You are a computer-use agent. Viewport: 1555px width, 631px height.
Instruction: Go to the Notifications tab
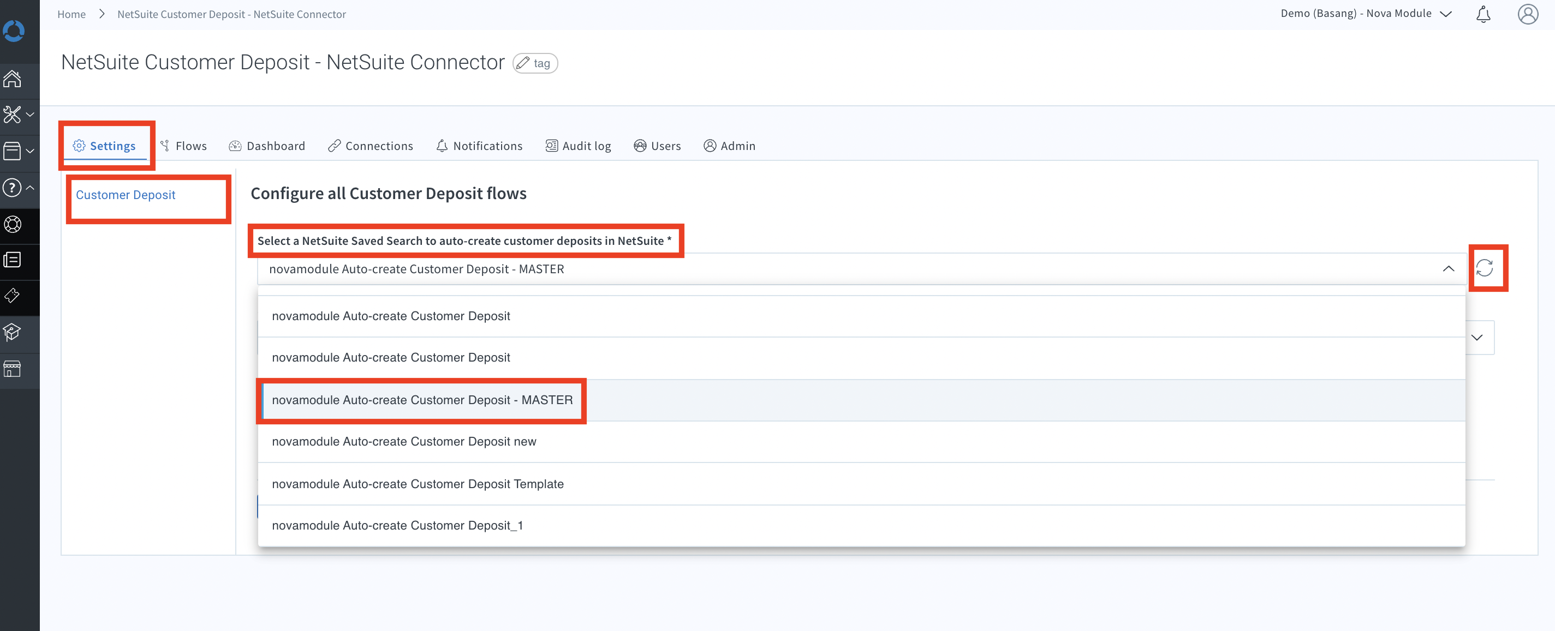click(x=479, y=146)
